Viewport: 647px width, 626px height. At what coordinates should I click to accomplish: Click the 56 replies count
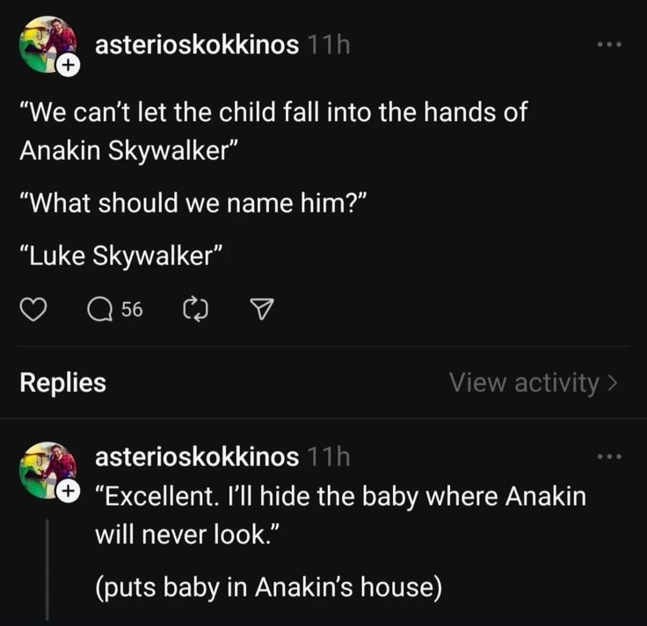point(133,308)
